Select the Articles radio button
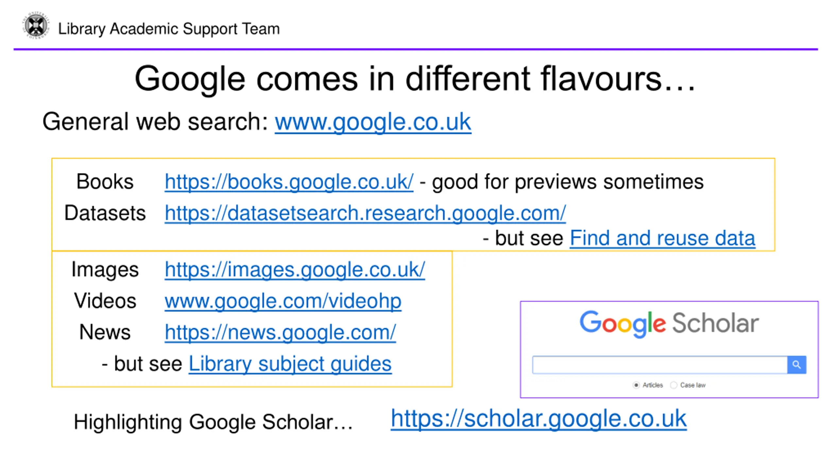 click(x=636, y=385)
